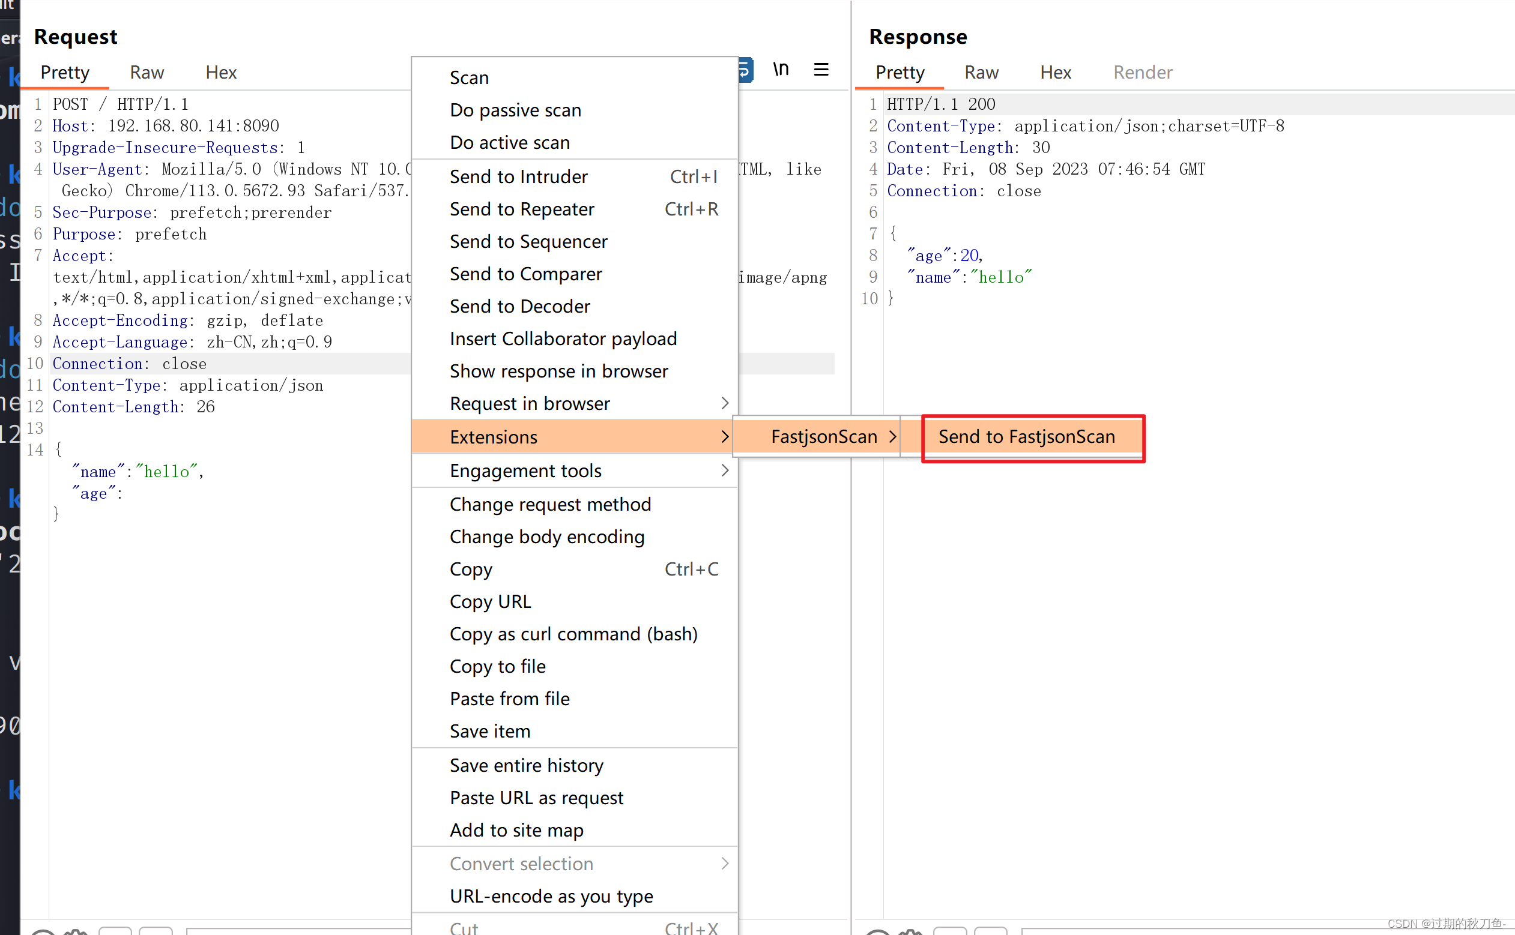Send the request to Comparer
Viewport: 1515px width, 935px height.
coord(575,274)
